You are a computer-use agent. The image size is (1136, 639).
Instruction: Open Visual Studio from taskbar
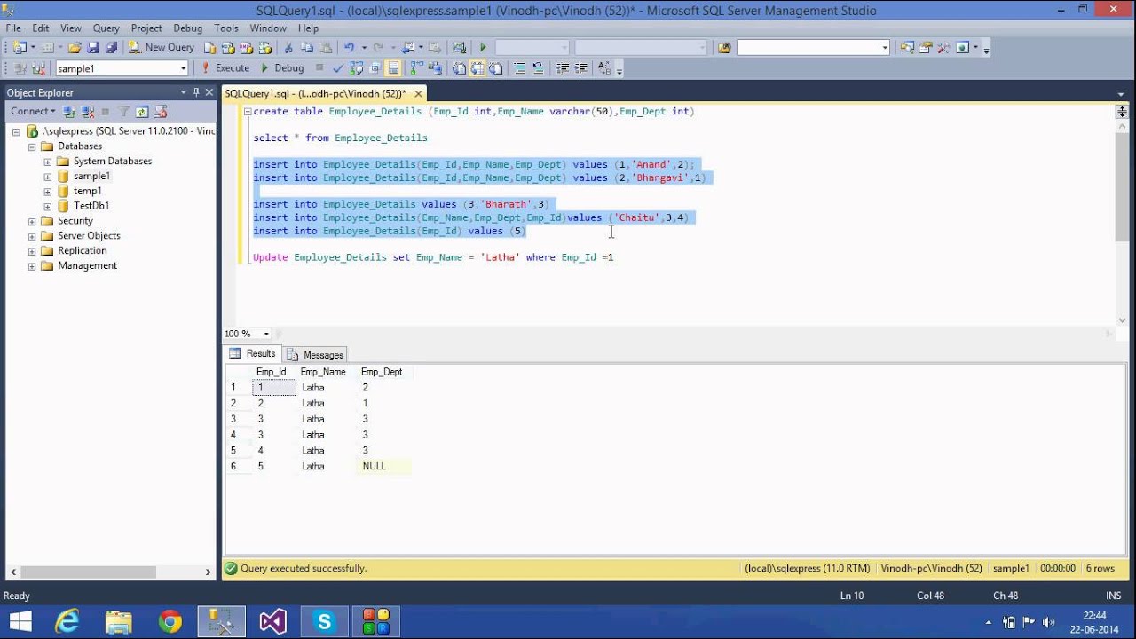click(x=272, y=621)
